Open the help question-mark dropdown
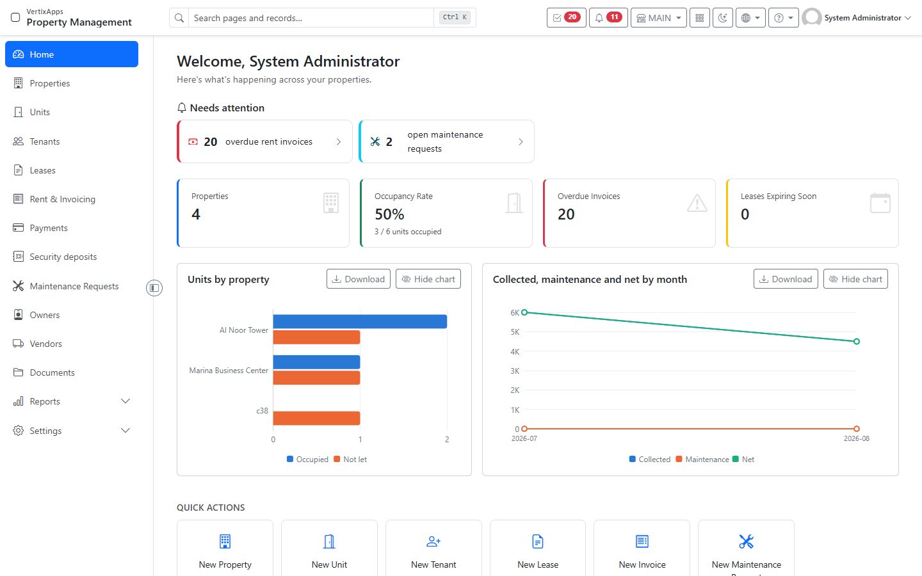Screen dimensions: 922x576 [784, 18]
